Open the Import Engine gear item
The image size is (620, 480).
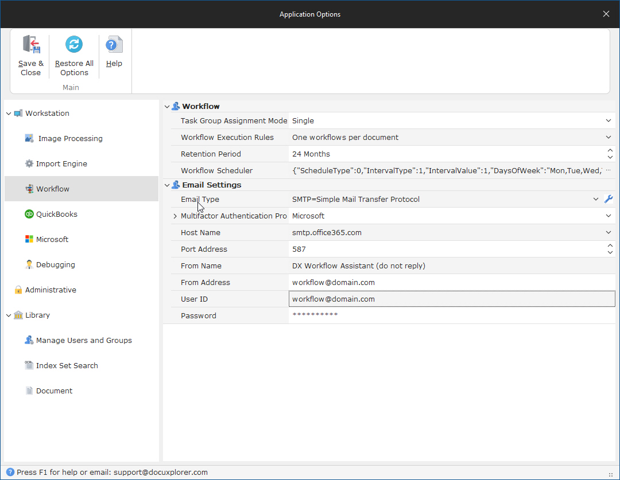pos(29,163)
